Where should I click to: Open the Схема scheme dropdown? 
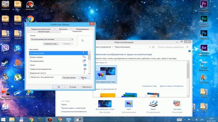pyautogui.click(x=52, y=39)
